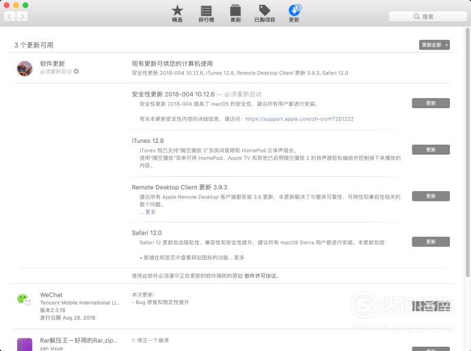Click the WeChat version 版本2.3.18 text
The height and width of the screenshot is (351, 471).
pyautogui.click(x=52, y=310)
